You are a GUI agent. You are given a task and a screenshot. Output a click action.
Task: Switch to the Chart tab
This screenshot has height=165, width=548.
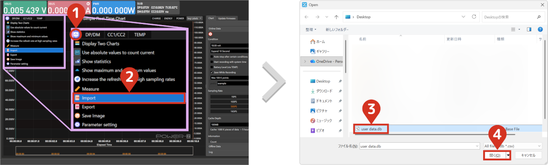coord(211,18)
